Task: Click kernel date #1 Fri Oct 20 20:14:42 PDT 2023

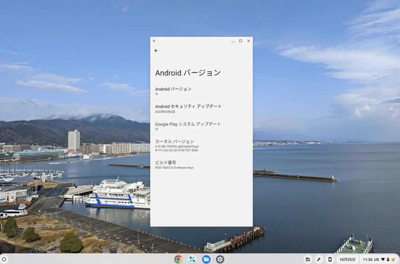Action: pos(176,150)
